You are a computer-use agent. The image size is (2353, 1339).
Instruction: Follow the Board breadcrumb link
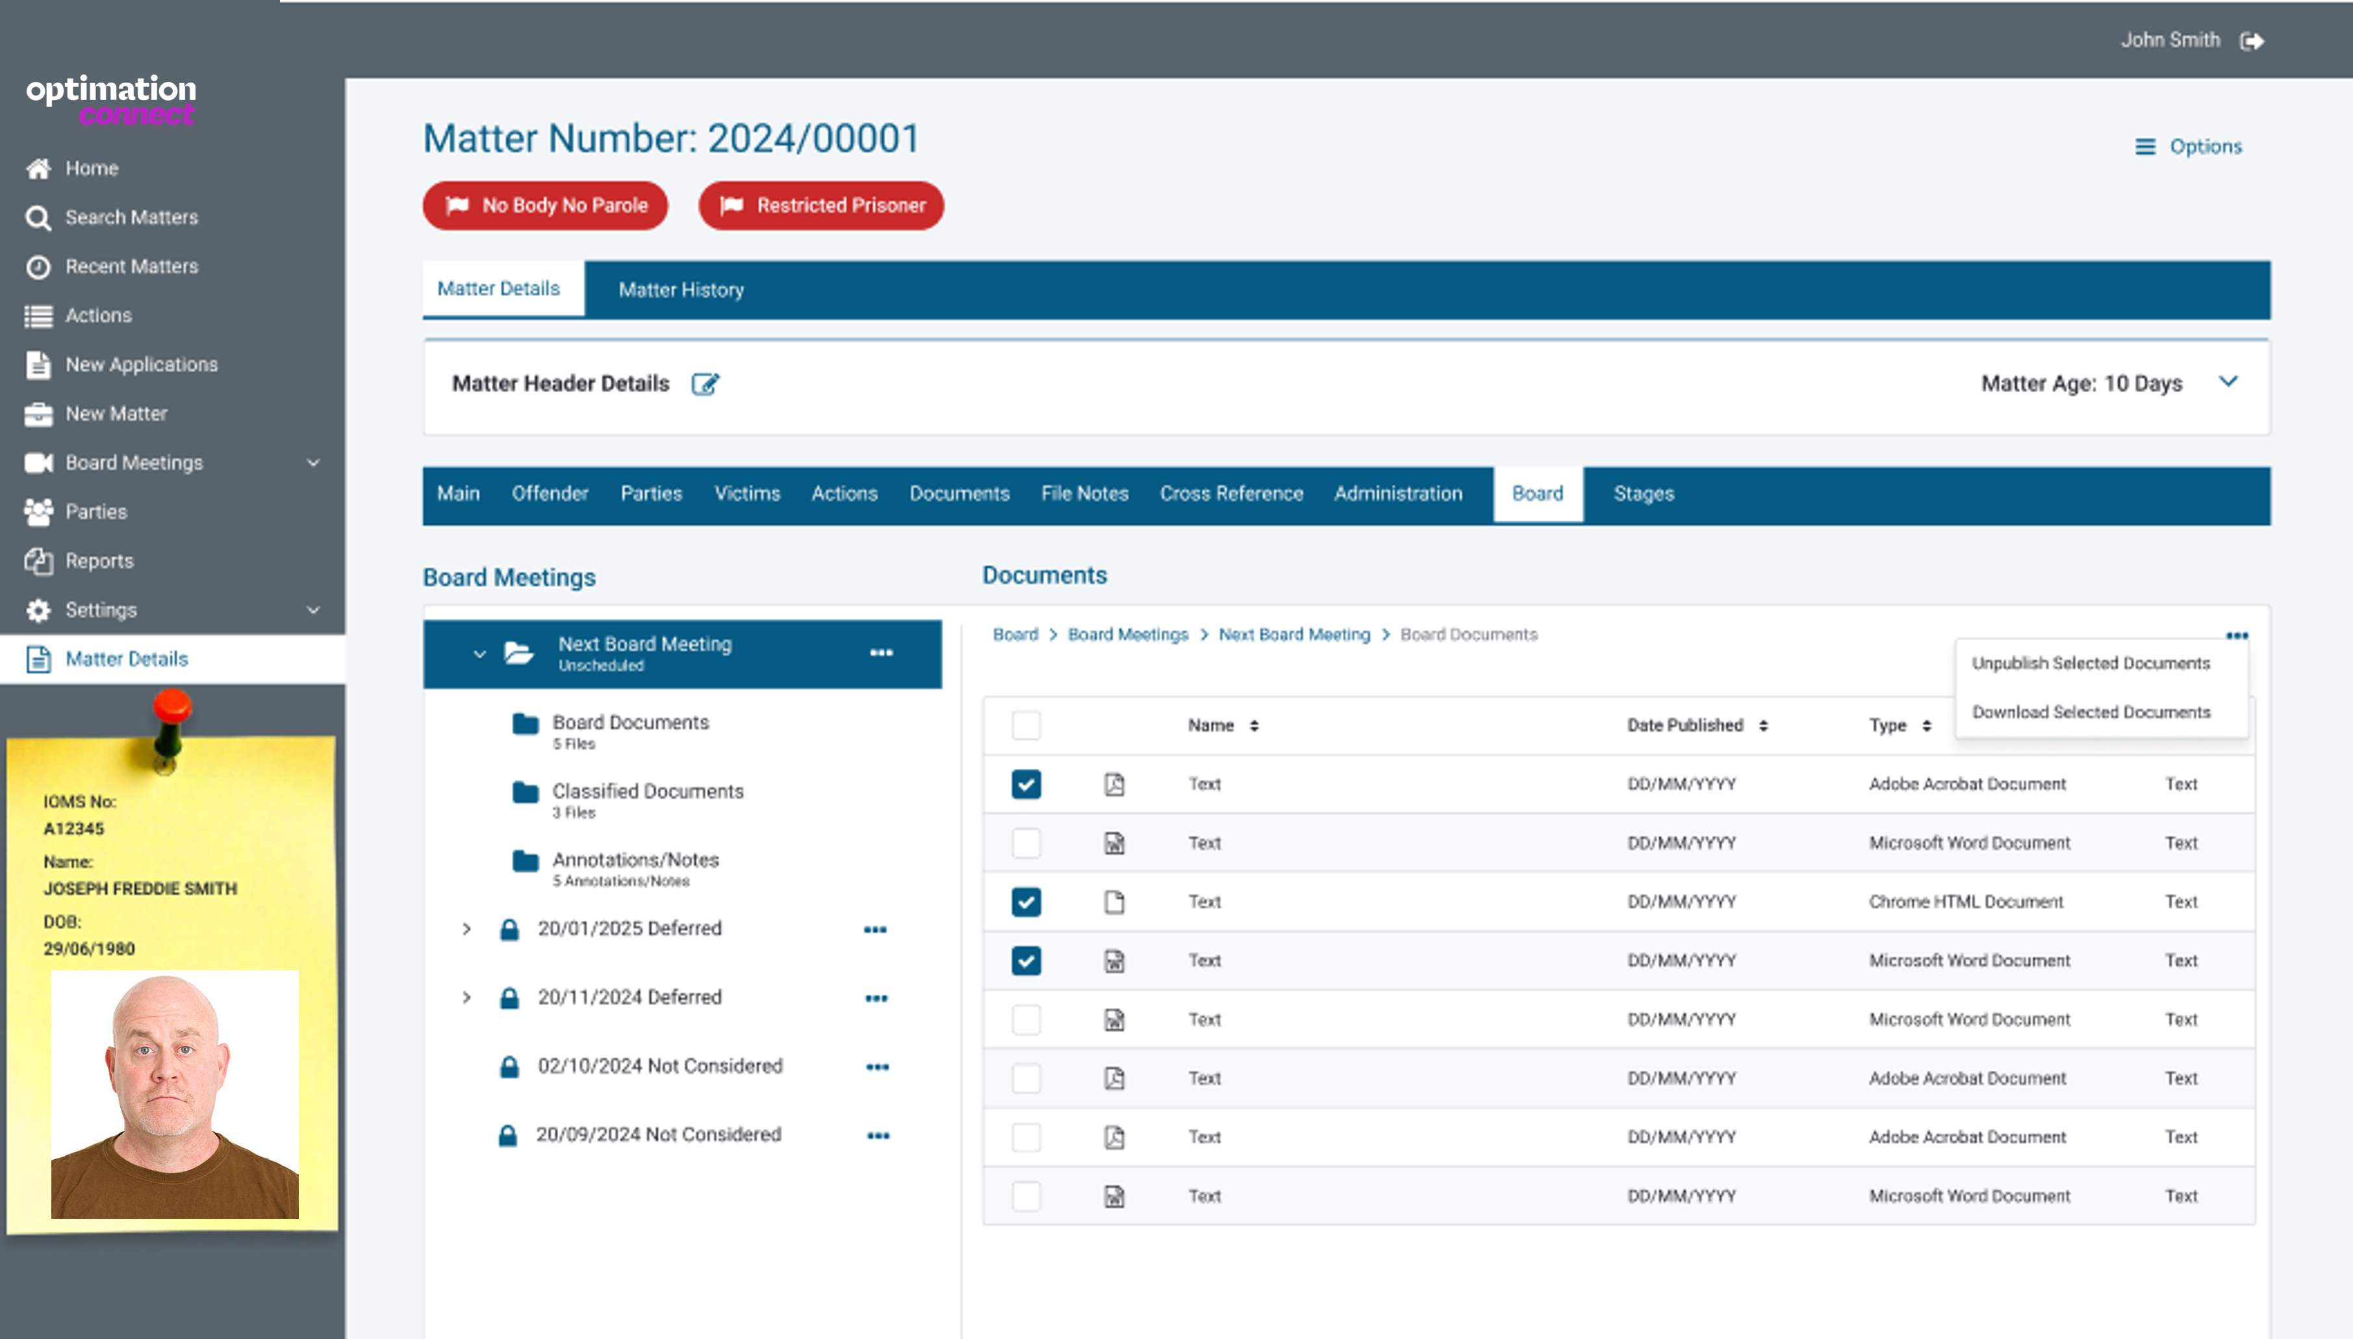tap(1015, 636)
